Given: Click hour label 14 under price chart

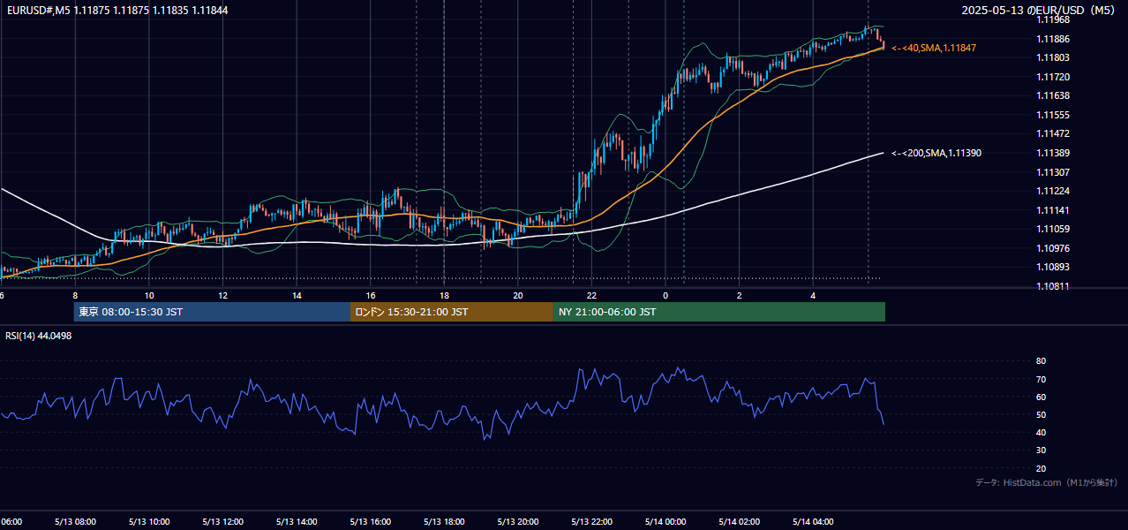Looking at the screenshot, I should coord(297,296).
